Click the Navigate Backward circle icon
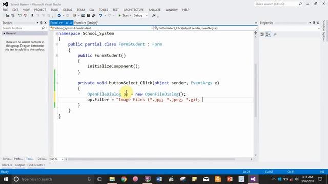Viewport: 328px width, 184px height. (x=59, y=15)
